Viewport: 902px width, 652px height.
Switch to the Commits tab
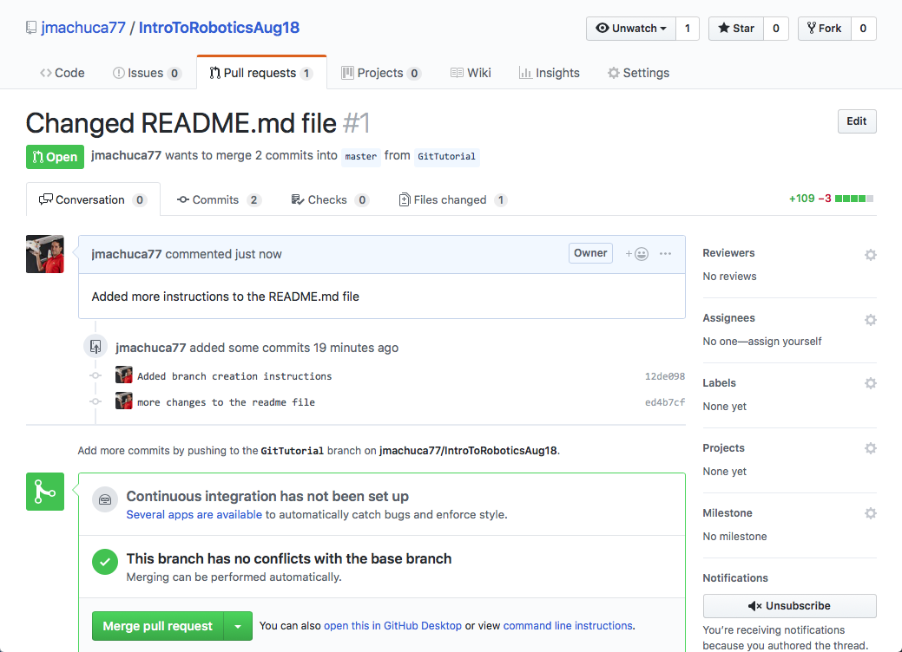219,199
